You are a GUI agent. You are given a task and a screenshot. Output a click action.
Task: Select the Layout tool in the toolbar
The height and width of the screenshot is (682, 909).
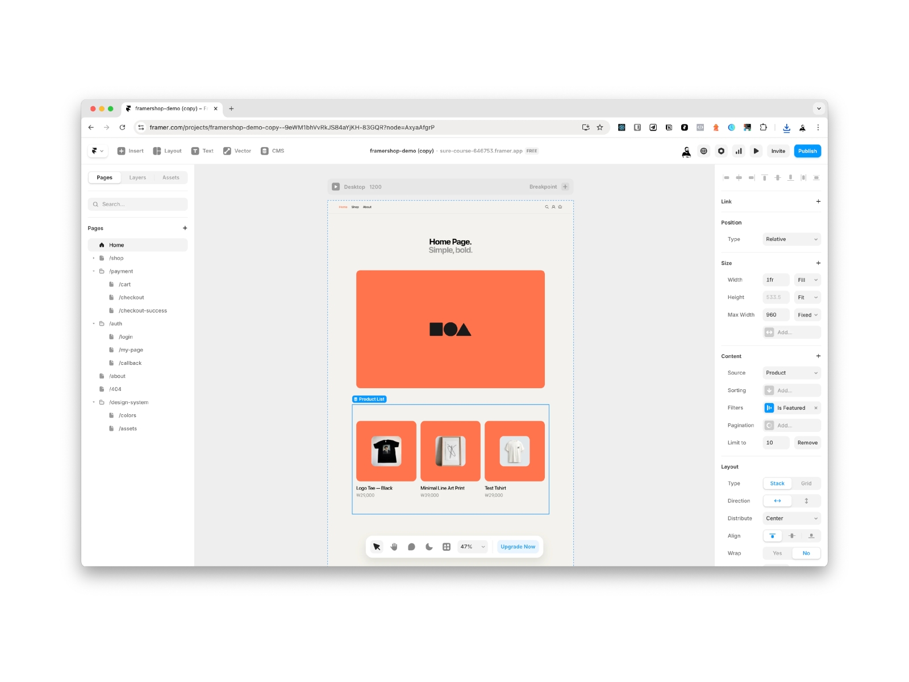(167, 151)
